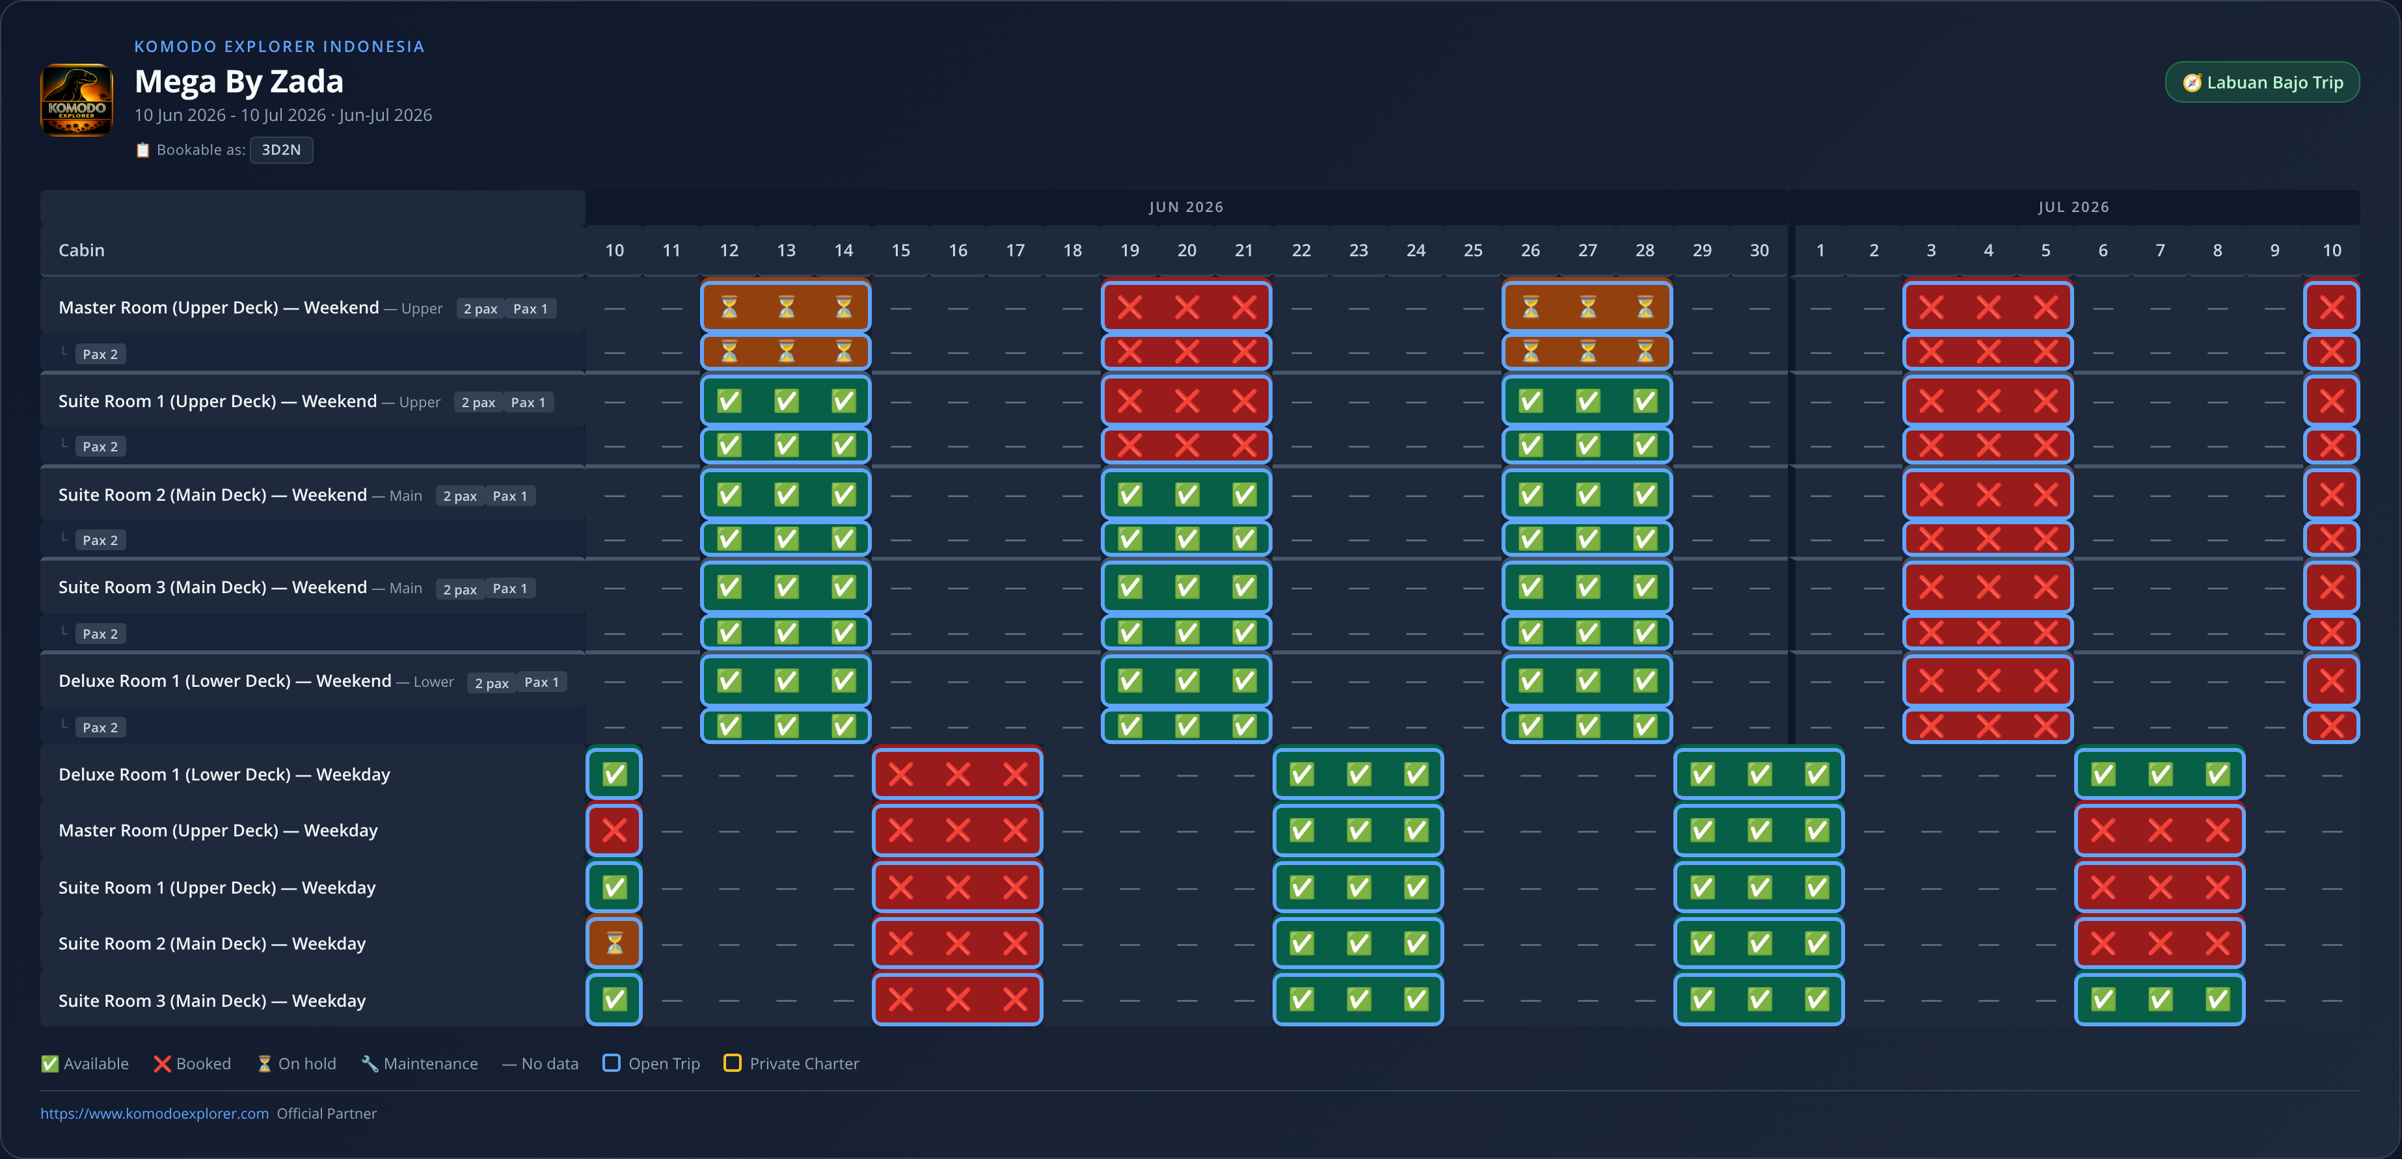2402x1159 pixels.
Task: Click 'Mega By Zada' boat title
Action: tap(239, 81)
